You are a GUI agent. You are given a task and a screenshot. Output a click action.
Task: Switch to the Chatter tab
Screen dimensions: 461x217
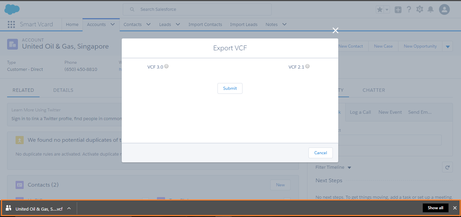tap(374, 90)
